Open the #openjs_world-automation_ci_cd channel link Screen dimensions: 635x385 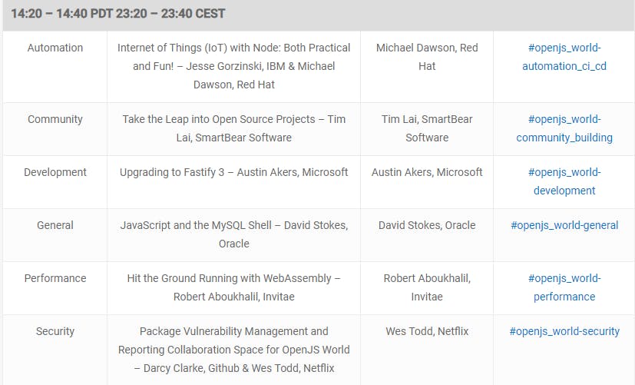pos(564,57)
